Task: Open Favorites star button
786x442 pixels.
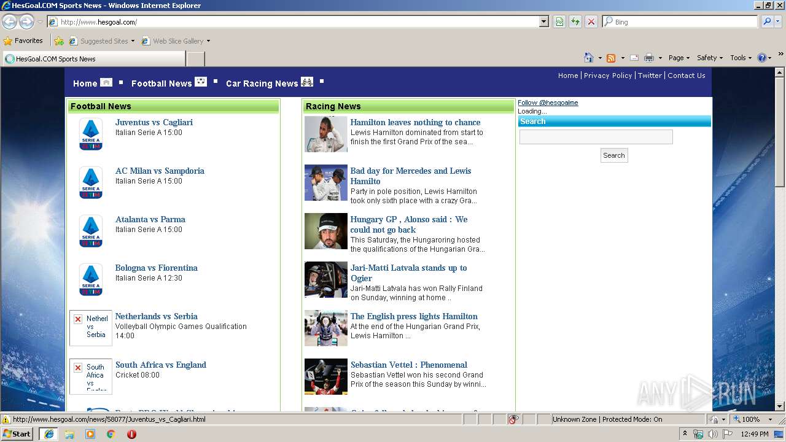Action: click(23, 41)
